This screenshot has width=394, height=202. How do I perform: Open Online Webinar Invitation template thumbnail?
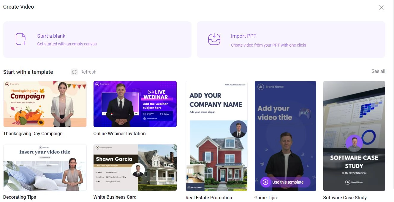135,104
